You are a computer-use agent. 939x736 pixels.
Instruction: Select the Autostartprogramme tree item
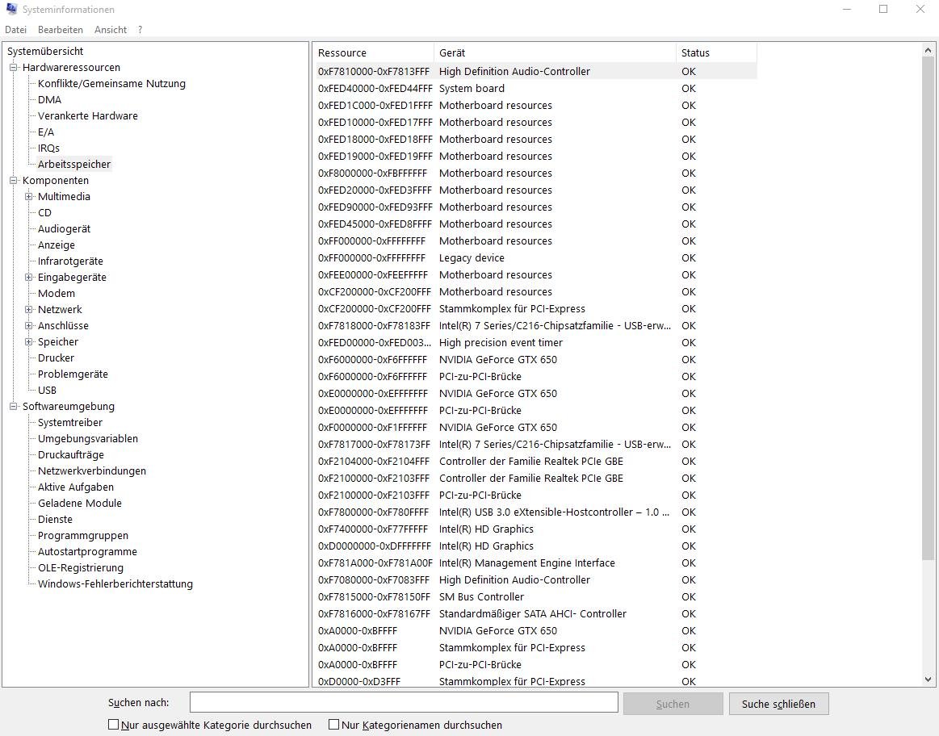[87, 552]
